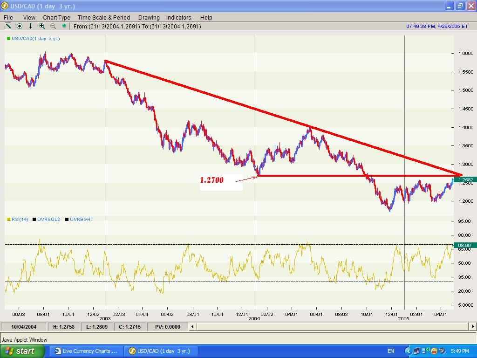Click the crosshair target tool icon
The width and height of the screenshot is (477, 358).
[20, 26]
